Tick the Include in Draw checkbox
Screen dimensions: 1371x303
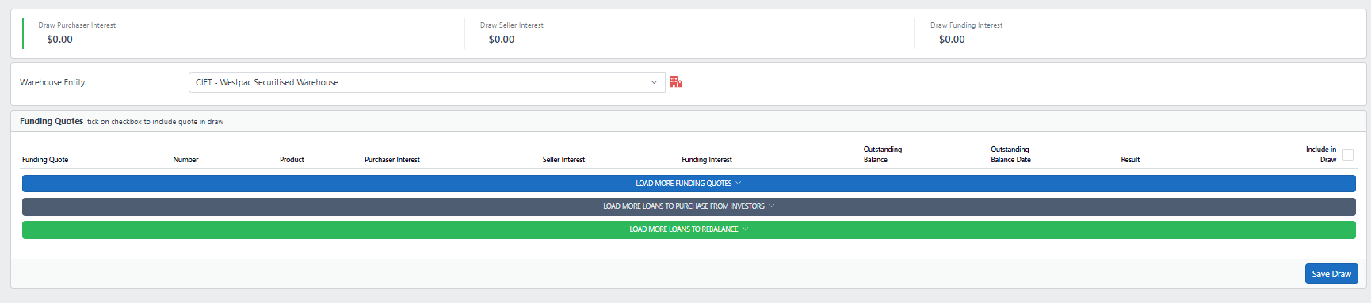1348,154
